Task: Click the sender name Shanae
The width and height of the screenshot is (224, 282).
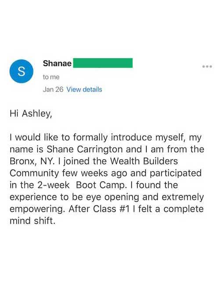Action: [x=57, y=63]
